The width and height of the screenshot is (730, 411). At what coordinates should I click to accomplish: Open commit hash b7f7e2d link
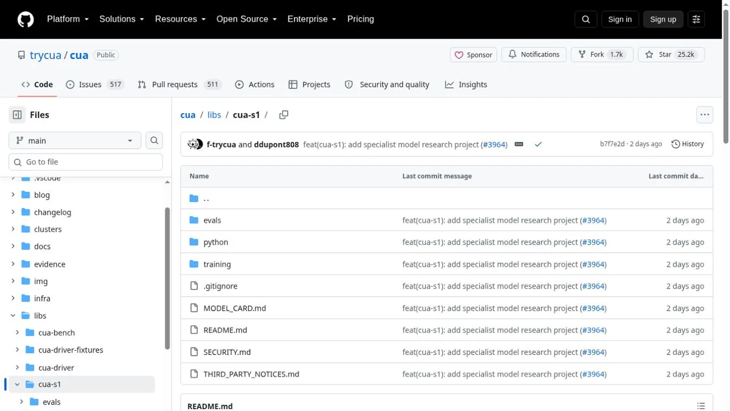tap(612, 144)
